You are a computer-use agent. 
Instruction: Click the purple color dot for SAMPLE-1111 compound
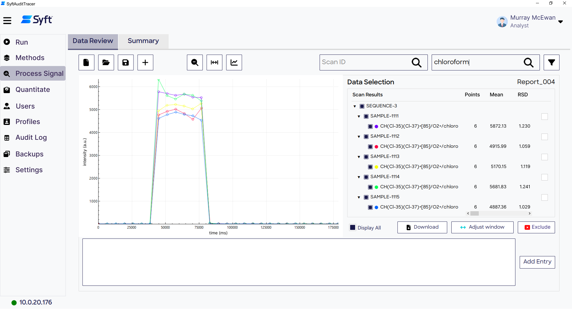tap(376, 126)
